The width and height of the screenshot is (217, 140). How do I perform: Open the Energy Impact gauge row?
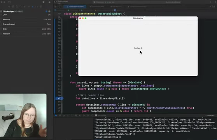coord(26,24)
